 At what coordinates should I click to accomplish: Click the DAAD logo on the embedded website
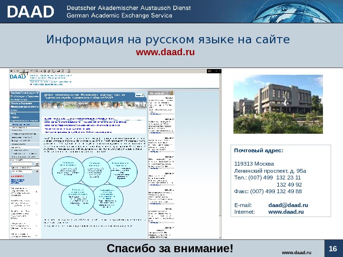18,77
